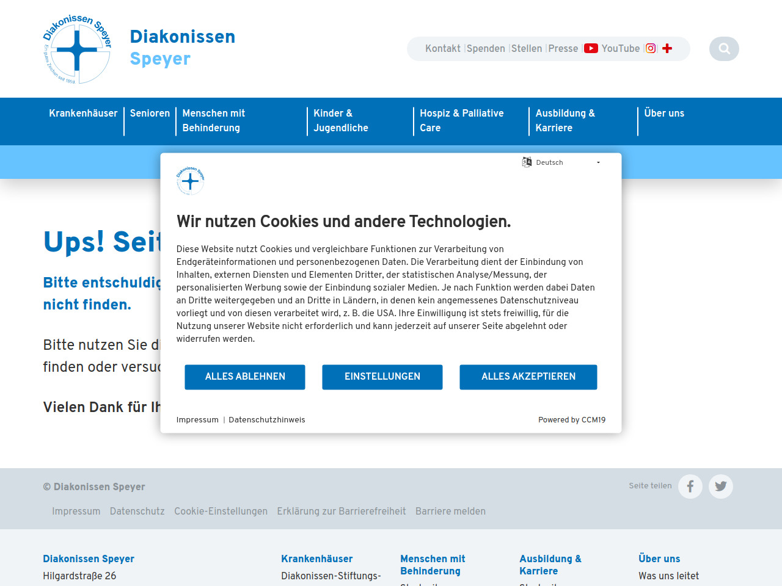Open the search magnifier button
This screenshot has width=782, height=586.
724,49
